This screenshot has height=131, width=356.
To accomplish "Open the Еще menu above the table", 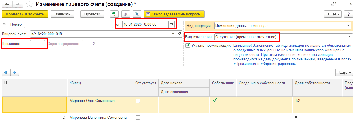I will [344, 72].
